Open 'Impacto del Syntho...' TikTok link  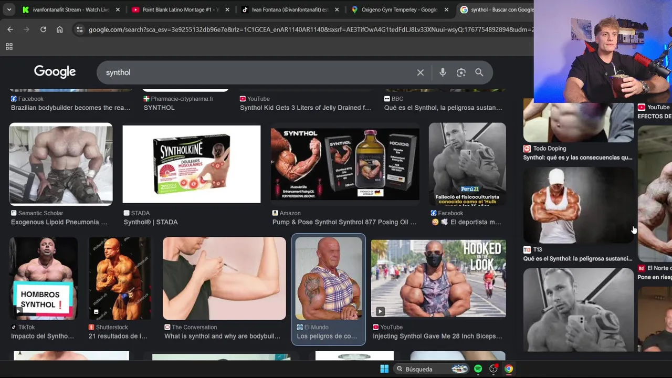43,336
